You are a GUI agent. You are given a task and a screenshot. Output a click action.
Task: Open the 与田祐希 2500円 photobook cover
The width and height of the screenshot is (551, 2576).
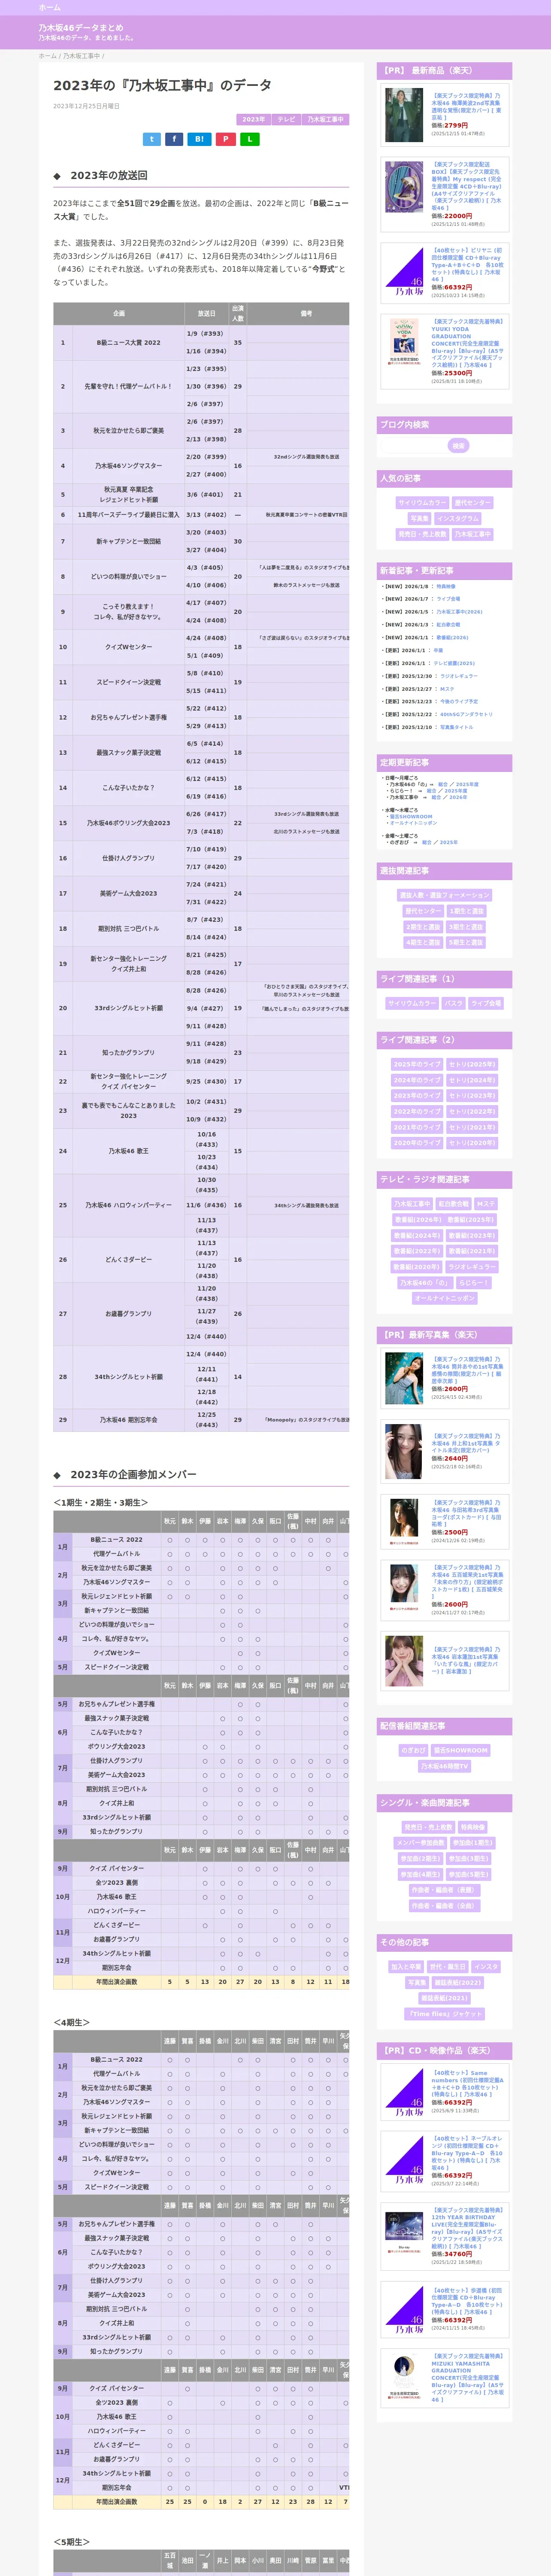click(404, 1521)
